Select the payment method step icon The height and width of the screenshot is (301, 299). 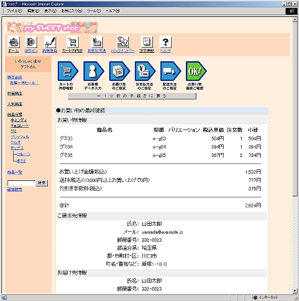point(145,71)
